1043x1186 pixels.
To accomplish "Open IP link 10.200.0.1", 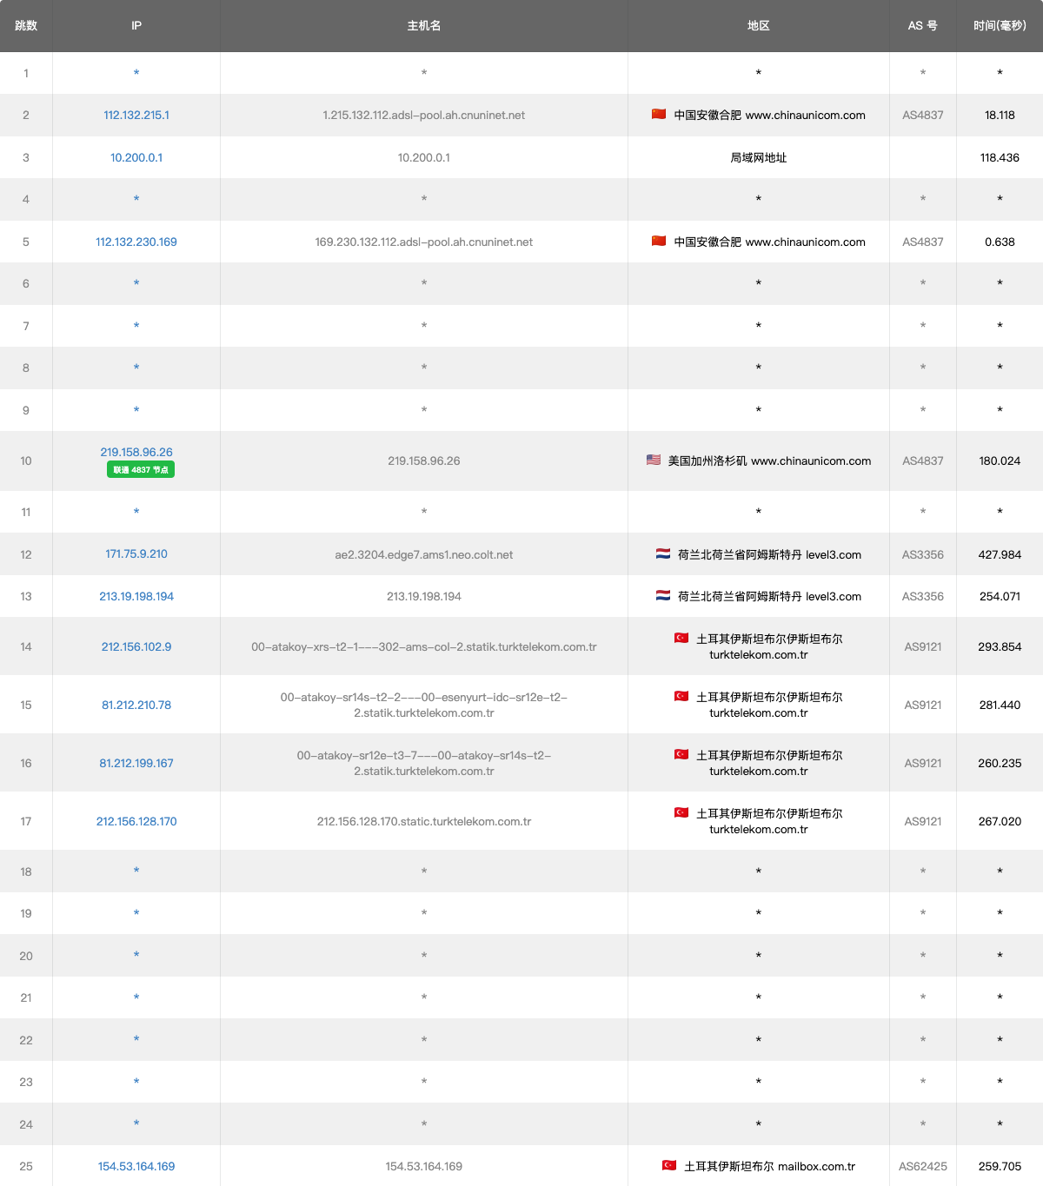I will pos(136,157).
